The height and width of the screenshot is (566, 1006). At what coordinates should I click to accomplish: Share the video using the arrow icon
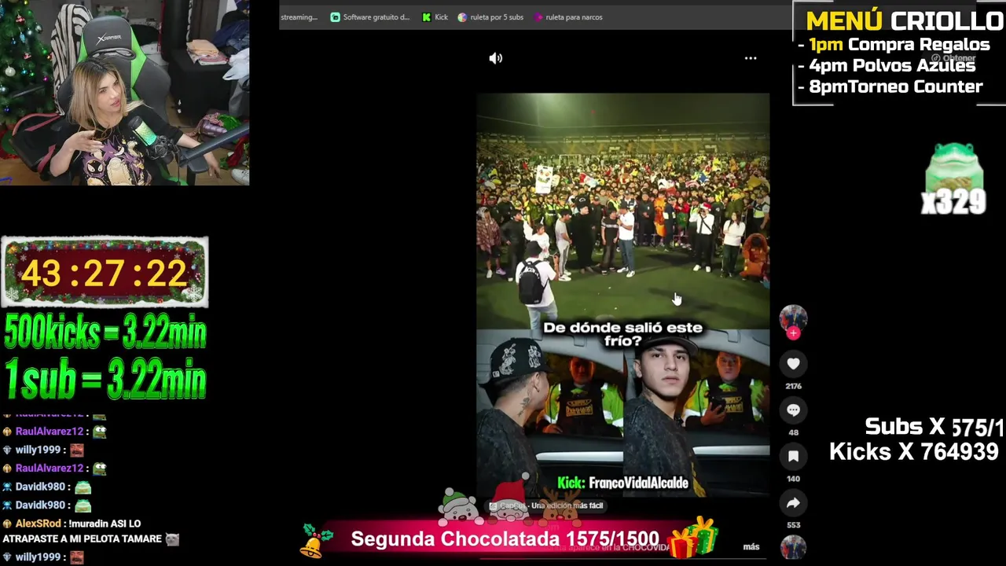coord(793,502)
